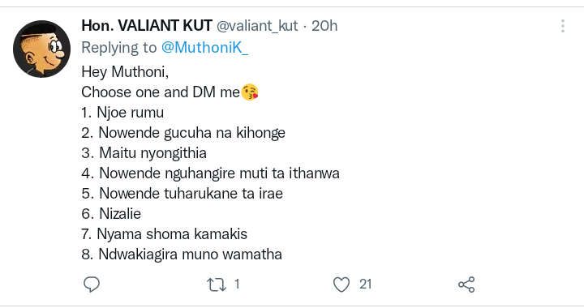
Task: Click the 'Replying to' label text
Action: click(119, 48)
